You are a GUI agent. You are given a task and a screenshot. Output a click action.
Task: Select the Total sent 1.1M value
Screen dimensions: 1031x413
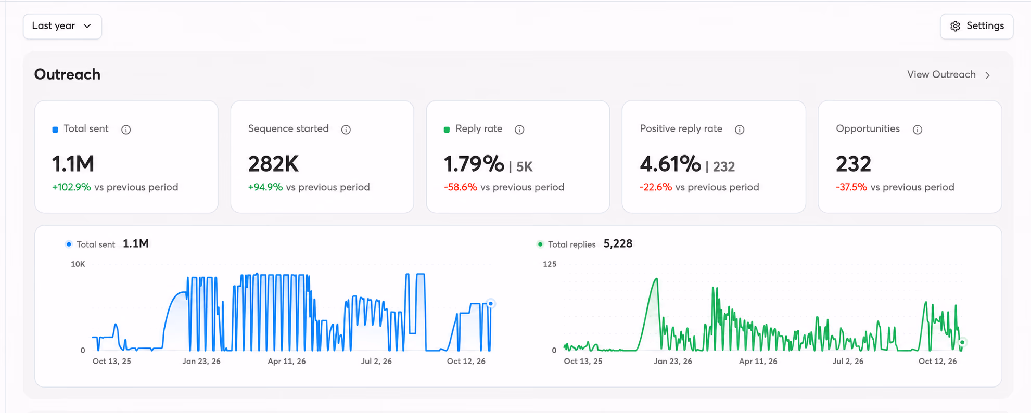click(73, 164)
